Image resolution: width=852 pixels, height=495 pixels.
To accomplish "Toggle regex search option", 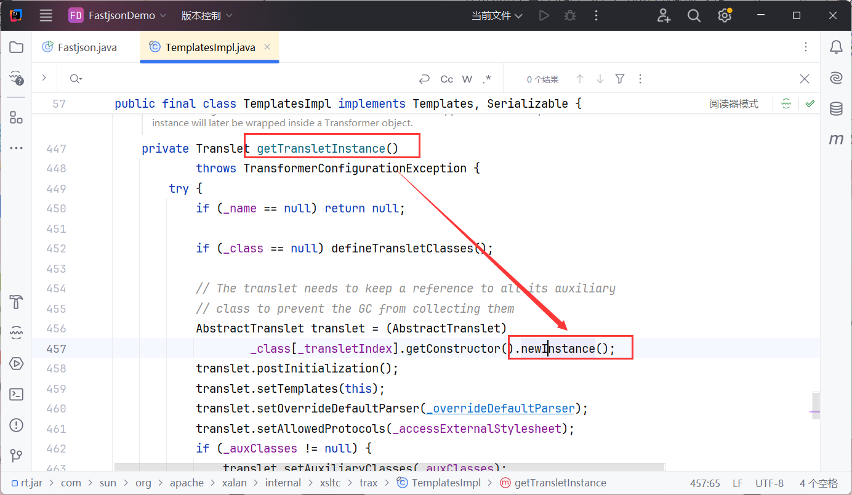I will pos(487,79).
